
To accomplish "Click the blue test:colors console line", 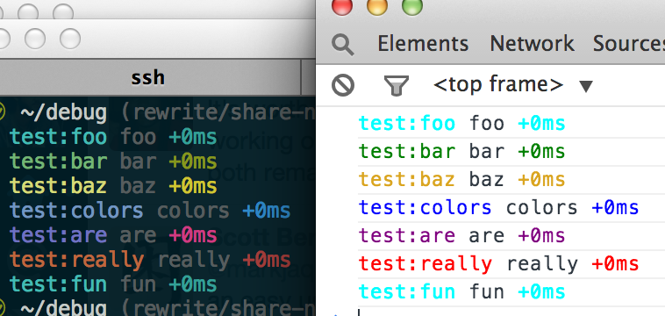I will point(511,208).
